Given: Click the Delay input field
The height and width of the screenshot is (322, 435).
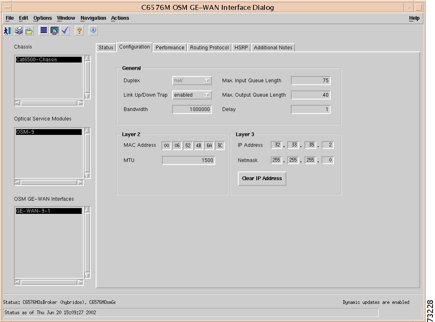Looking at the screenshot, I should 311,109.
